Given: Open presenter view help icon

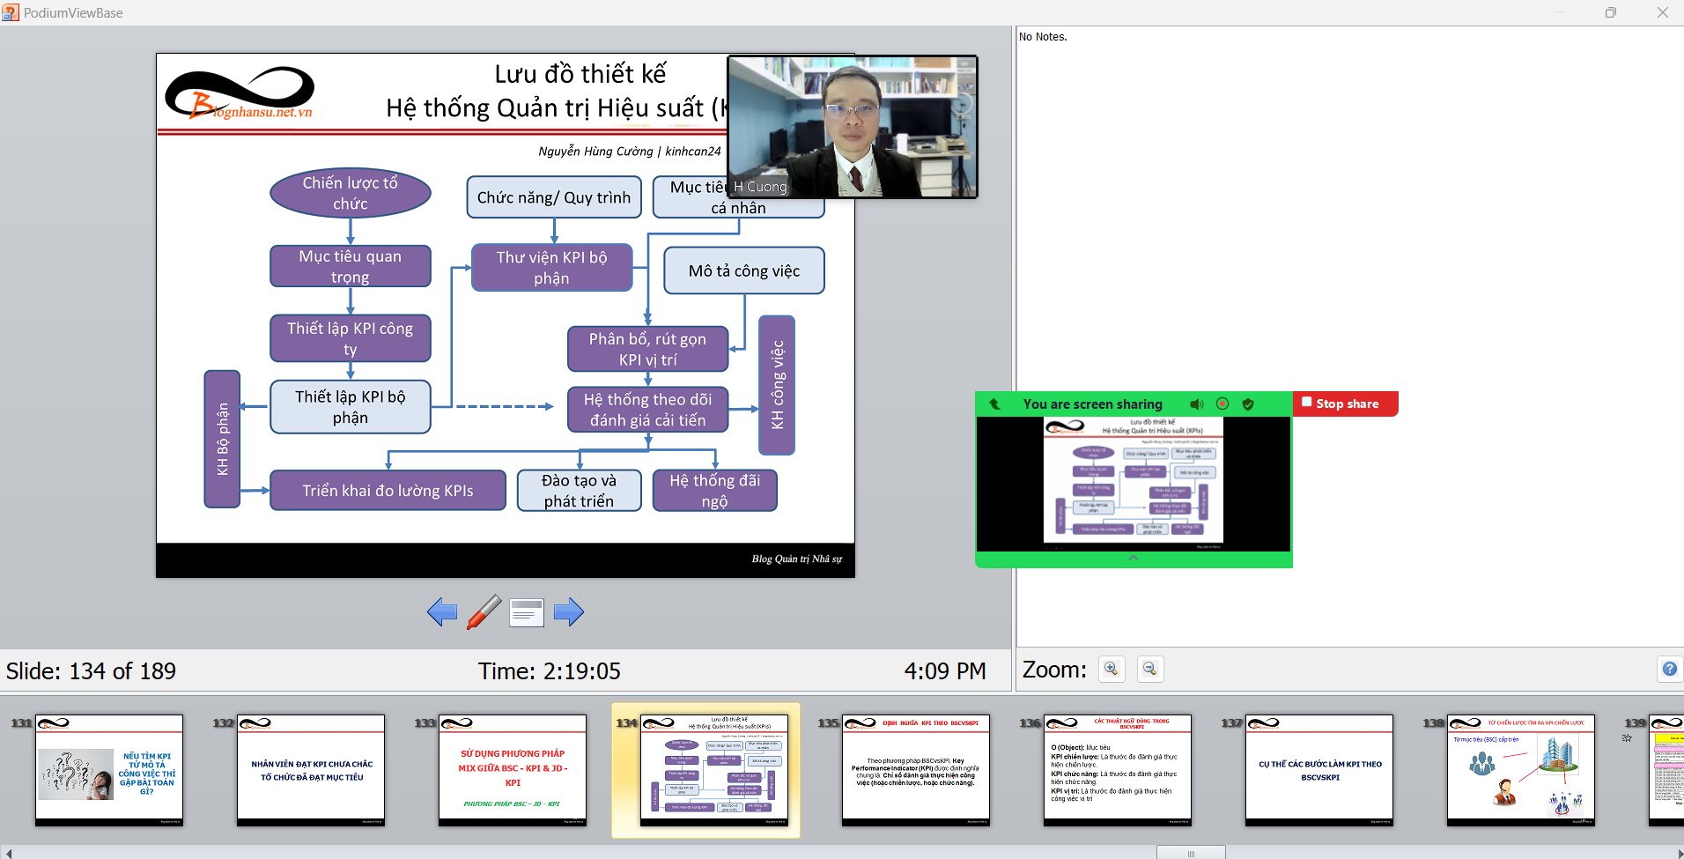Looking at the screenshot, I should point(1669,670).
